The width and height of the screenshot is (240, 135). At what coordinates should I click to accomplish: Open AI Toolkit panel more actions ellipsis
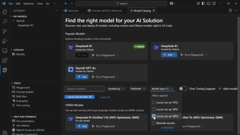coord(57,10)
